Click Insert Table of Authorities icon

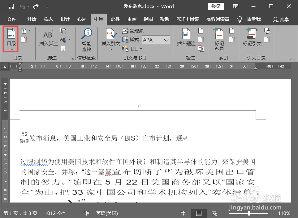pos(267,30)
